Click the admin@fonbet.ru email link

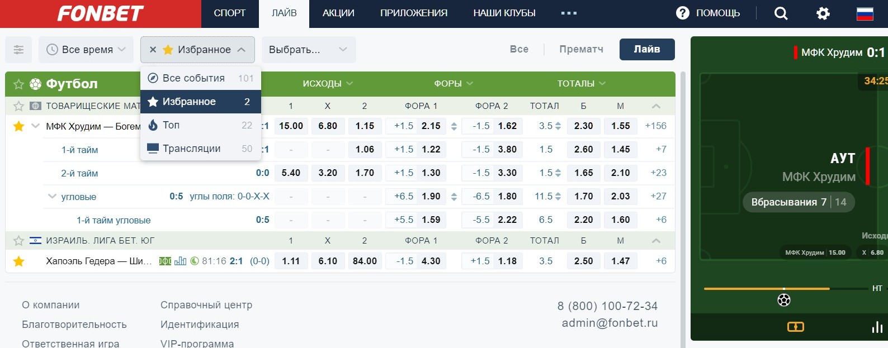click(610, 323)
